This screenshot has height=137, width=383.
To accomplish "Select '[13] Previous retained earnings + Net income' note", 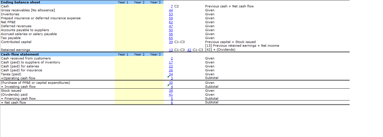I will (x=242, y=46).
